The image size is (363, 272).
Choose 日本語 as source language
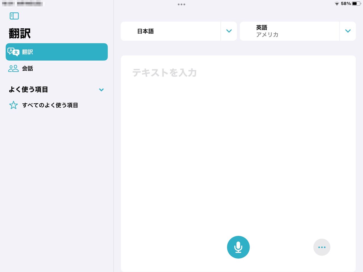click(x=170, y=31)
